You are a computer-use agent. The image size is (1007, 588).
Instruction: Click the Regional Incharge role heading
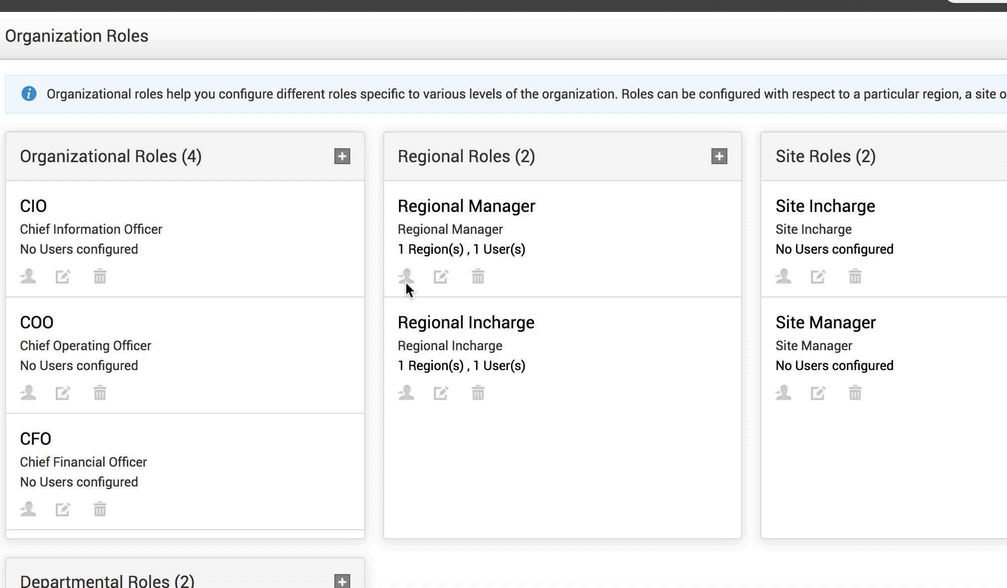point(466,322)
